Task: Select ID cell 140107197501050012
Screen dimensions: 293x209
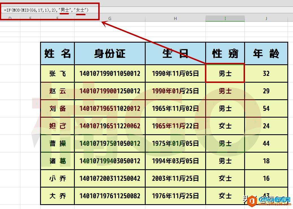Action: [110, 144]
